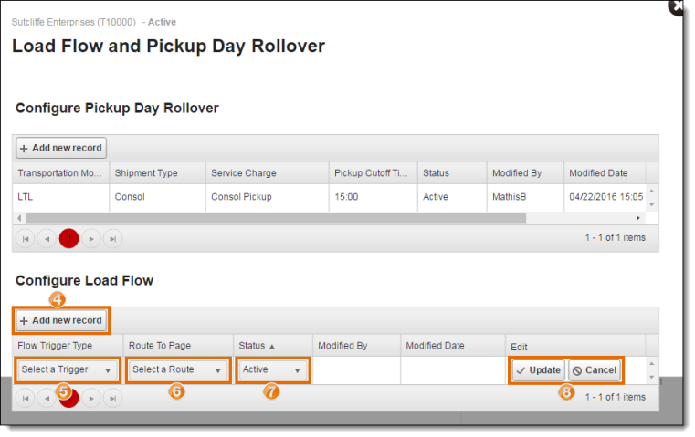Go to first page in Load Flow pager
Image resolution: width=695 pixels, height=437 pixels.
pyautogui.click(x=25, y=398)
